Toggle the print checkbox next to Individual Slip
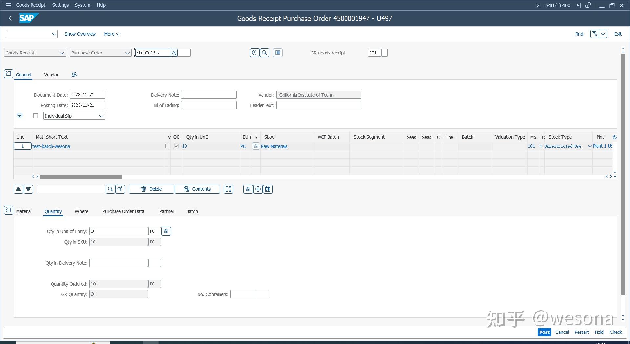 [x=36, y=116]
